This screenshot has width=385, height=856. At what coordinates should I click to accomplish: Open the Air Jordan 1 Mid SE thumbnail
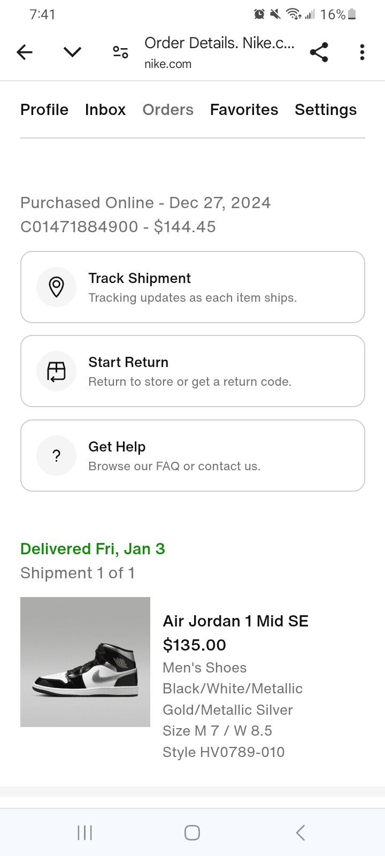pos(85,662)
